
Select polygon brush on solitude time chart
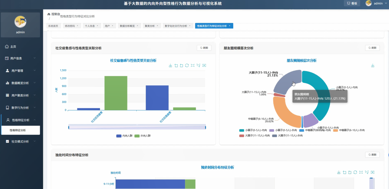coord(367,172)
